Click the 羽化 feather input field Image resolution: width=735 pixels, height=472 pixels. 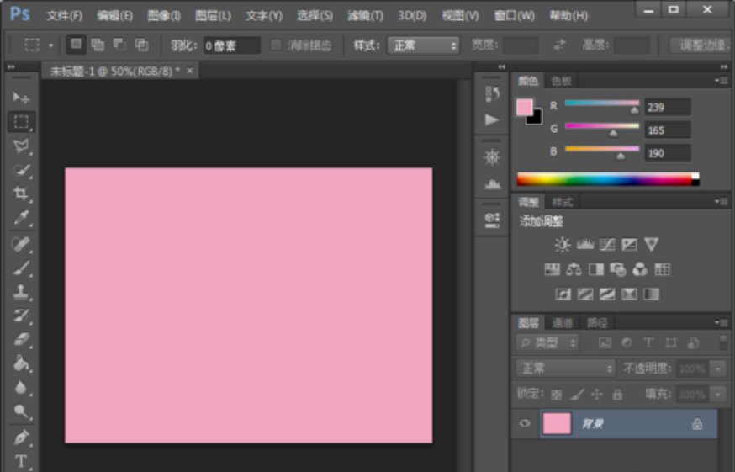click(231, 45)
